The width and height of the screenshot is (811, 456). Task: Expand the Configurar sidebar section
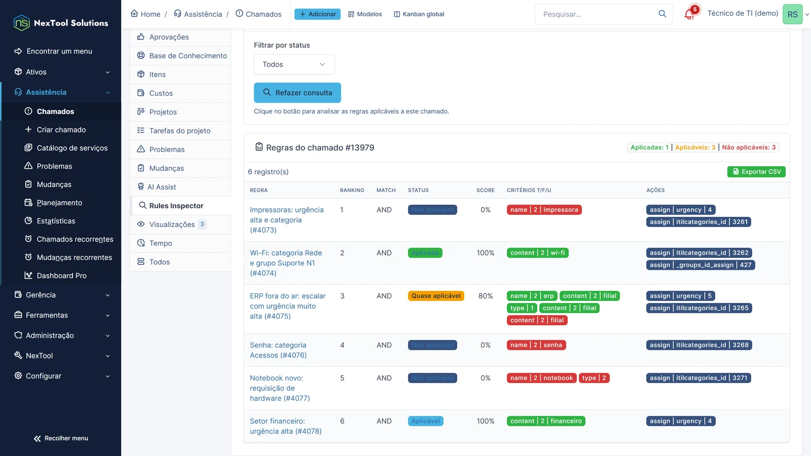[61, 376]
